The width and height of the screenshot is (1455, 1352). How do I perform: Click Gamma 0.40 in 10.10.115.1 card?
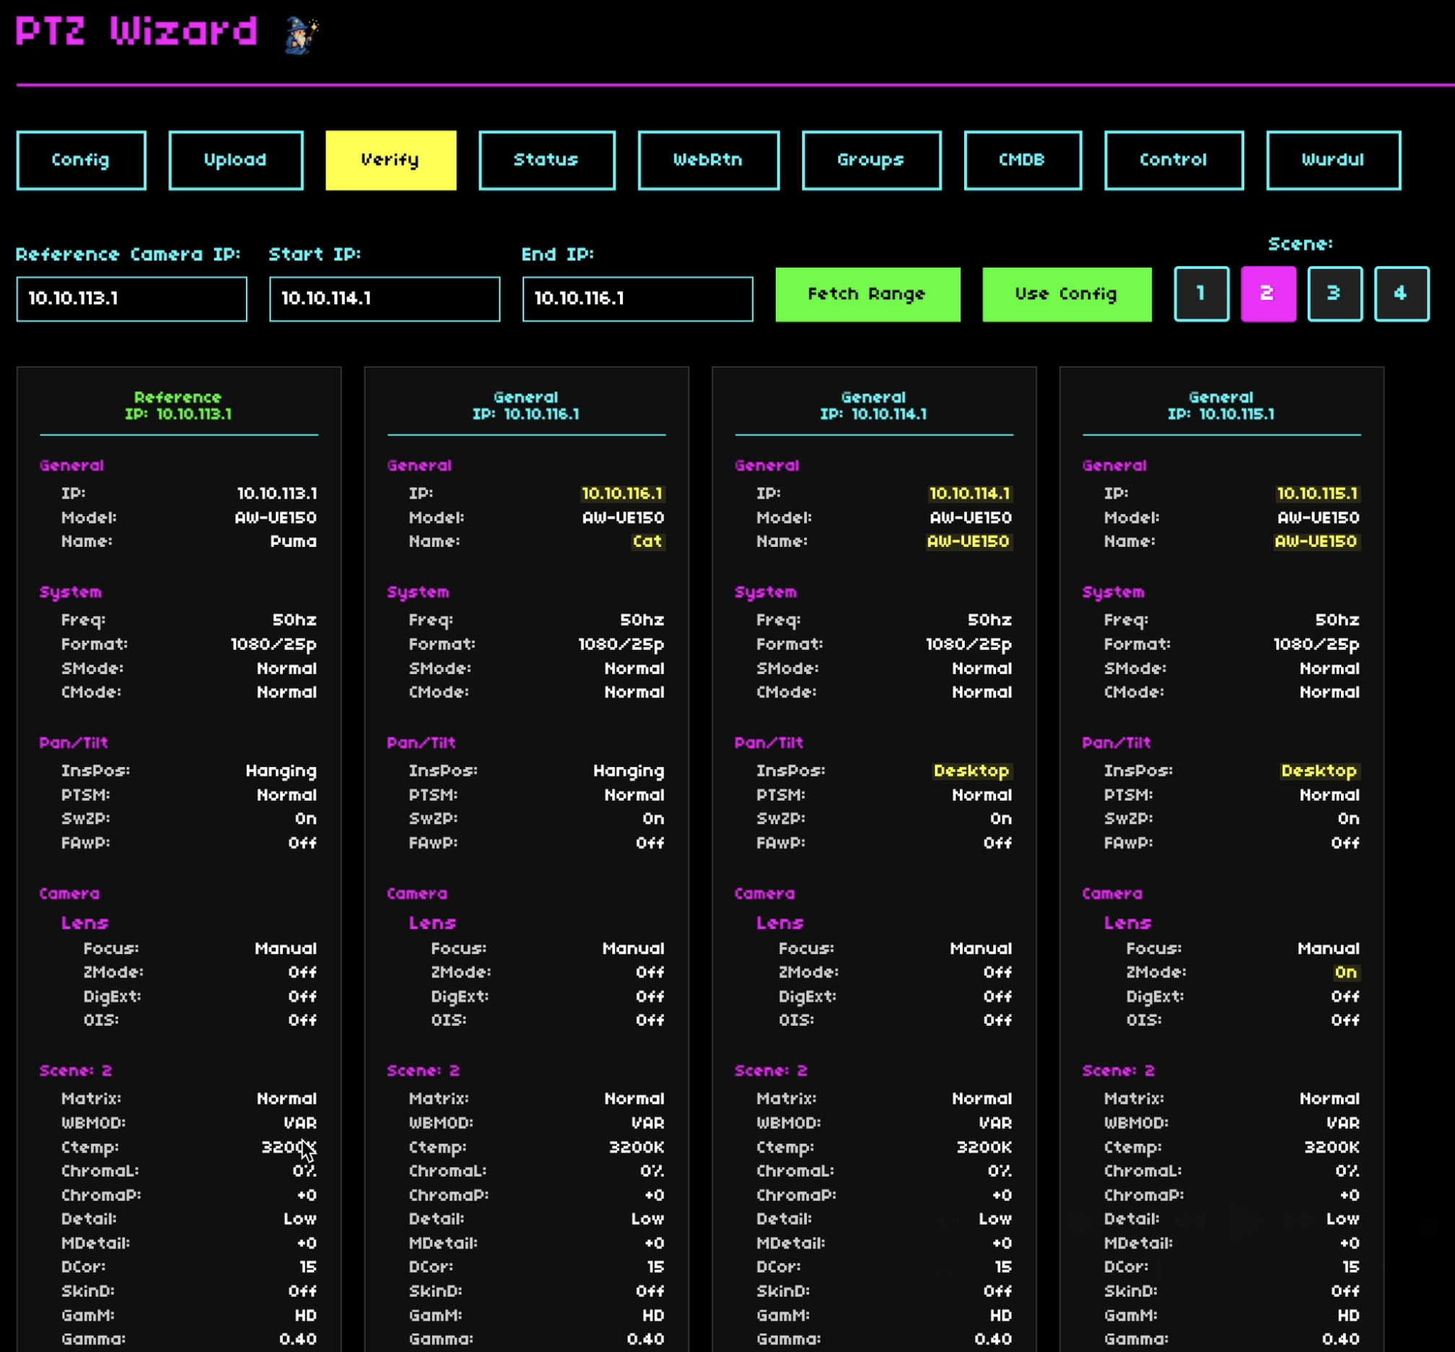(x=1342, y=1340)
